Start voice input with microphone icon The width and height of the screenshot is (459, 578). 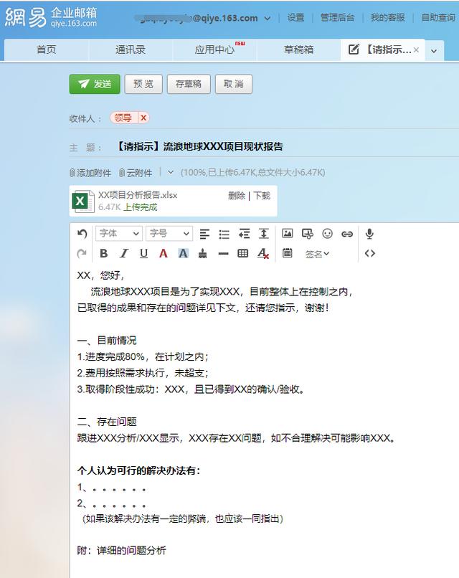[x=369, y=234]
